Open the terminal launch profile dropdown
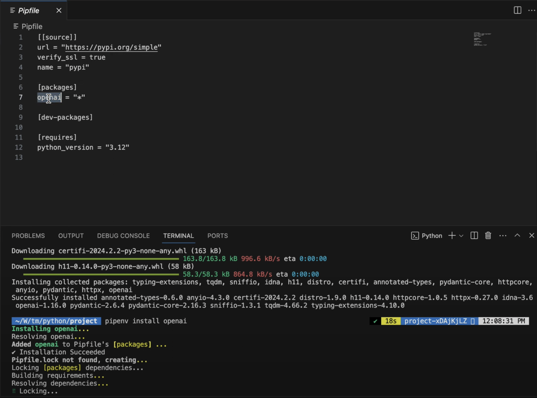Viewport: 537px width, 398px height. [x=461, y=236]
